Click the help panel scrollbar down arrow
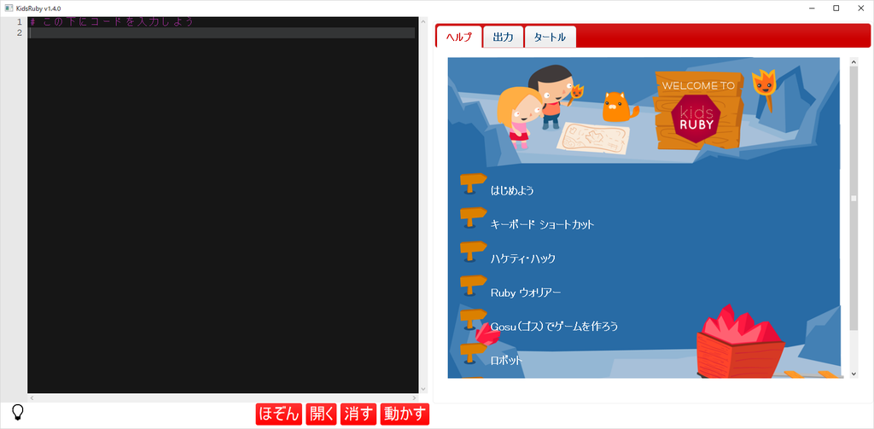The height and width of the screenshot is (429, 874). (x=854, y=374)
